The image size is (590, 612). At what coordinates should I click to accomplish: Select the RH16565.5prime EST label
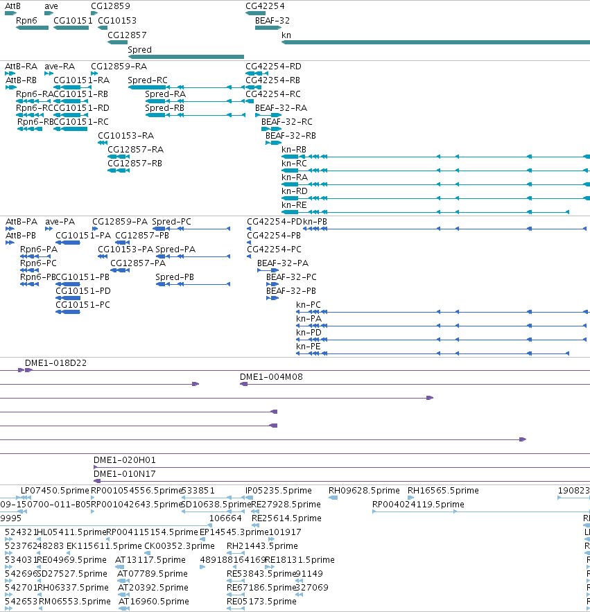[443, 491]
